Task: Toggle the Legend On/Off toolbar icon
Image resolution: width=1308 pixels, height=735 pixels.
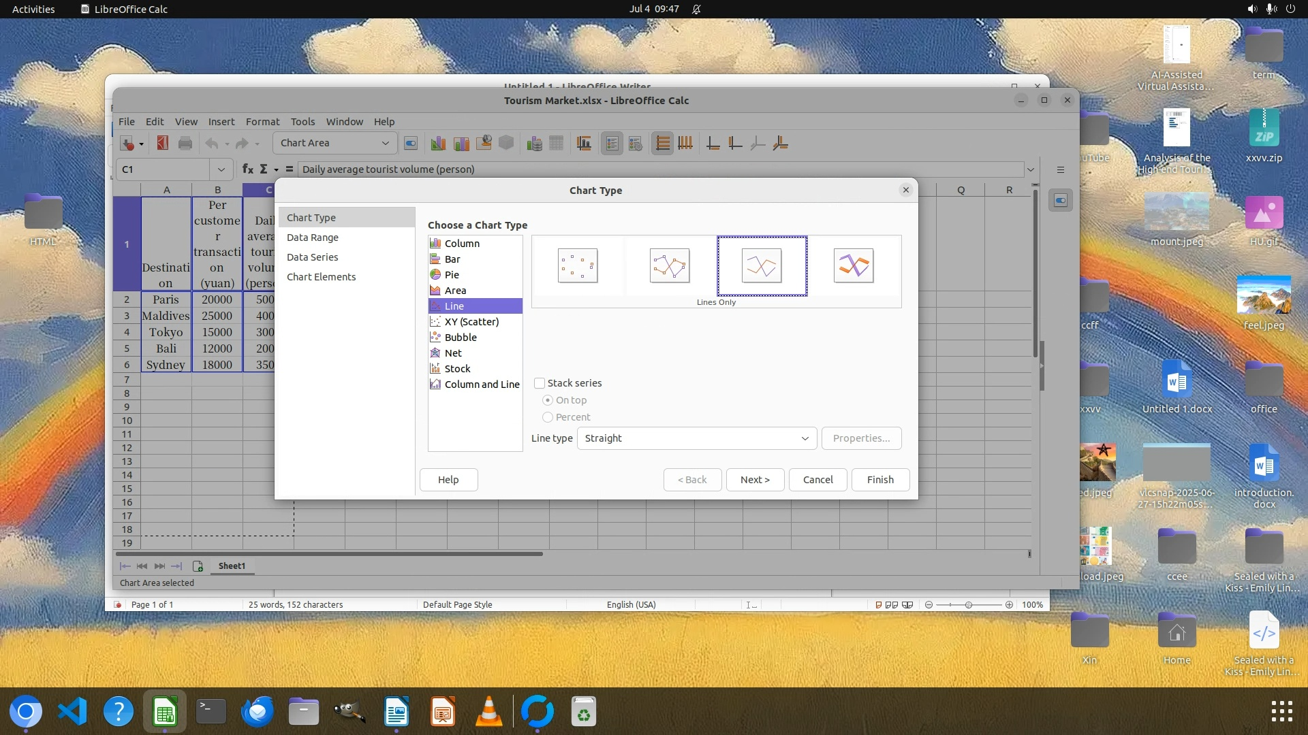Action: point(612,143)
